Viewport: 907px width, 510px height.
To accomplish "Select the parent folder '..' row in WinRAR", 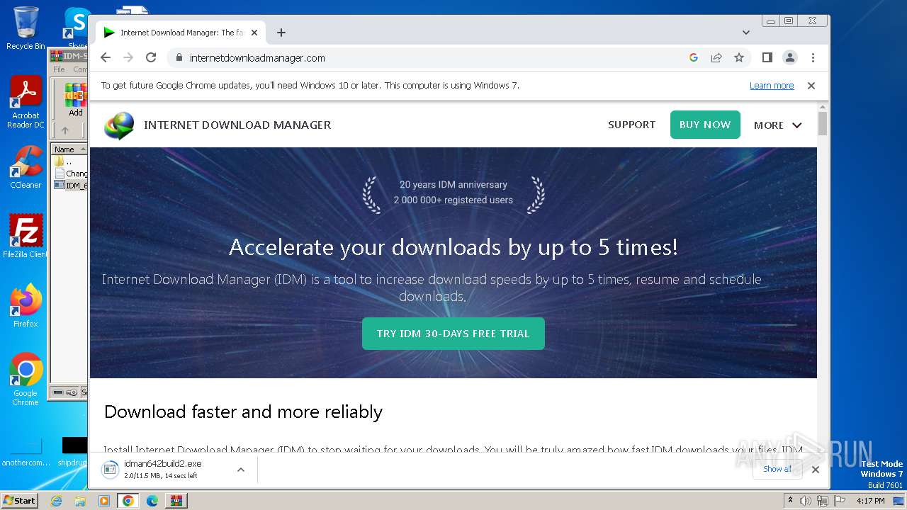I will [69, 161].
